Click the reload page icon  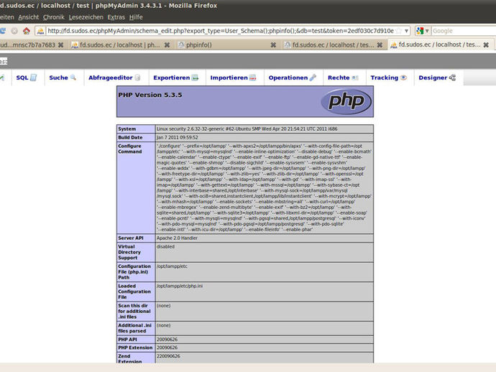click(3, 31)
